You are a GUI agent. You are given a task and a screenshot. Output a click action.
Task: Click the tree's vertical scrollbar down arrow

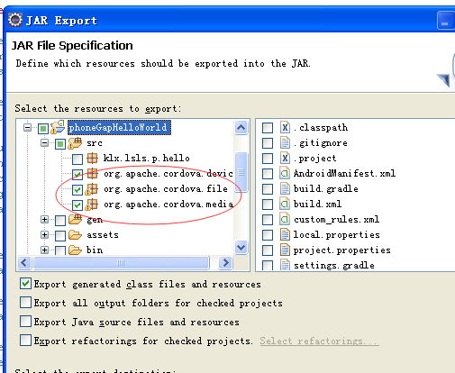(241, 248)
